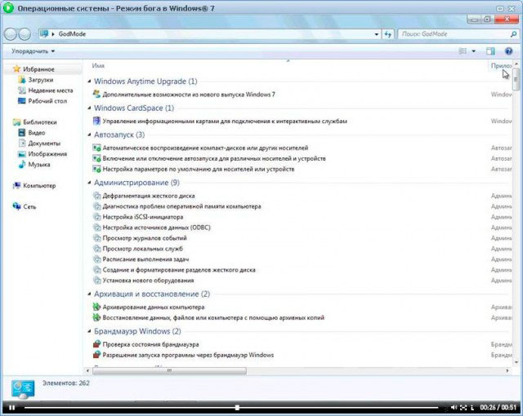The width and height of the screenshot is (523, 416).
Task: Click icon of Дефрагментация жесткого диска
Action: (96, 196)
